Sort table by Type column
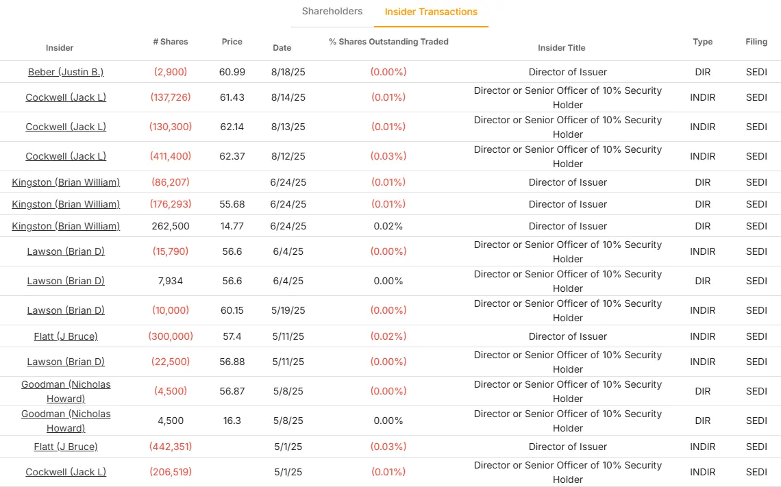 (702, 42)
